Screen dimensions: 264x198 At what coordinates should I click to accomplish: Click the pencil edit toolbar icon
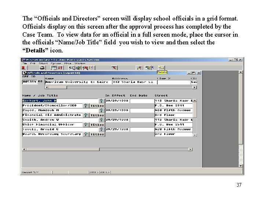(x=139, y=68)
